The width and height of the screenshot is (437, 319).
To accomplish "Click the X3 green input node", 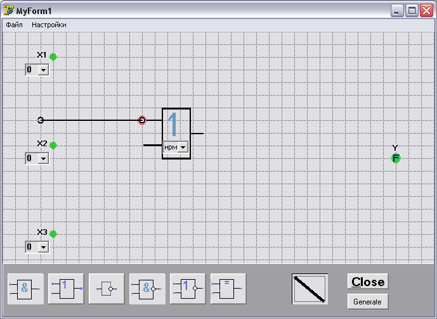I will tap(53, 234).
